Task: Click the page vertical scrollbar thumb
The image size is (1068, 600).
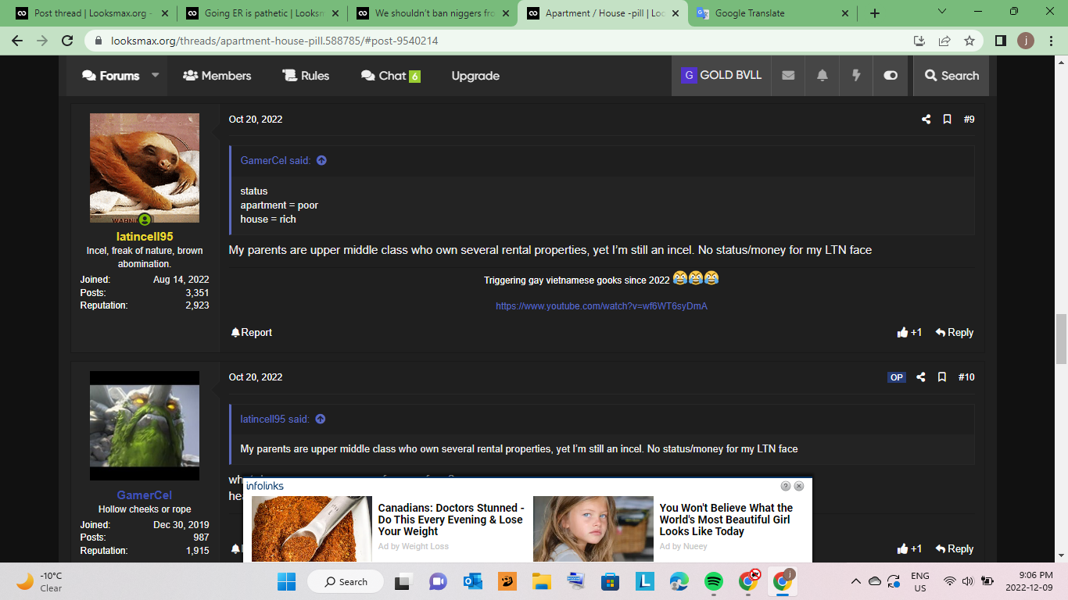Action: (x=1061, y=339)
